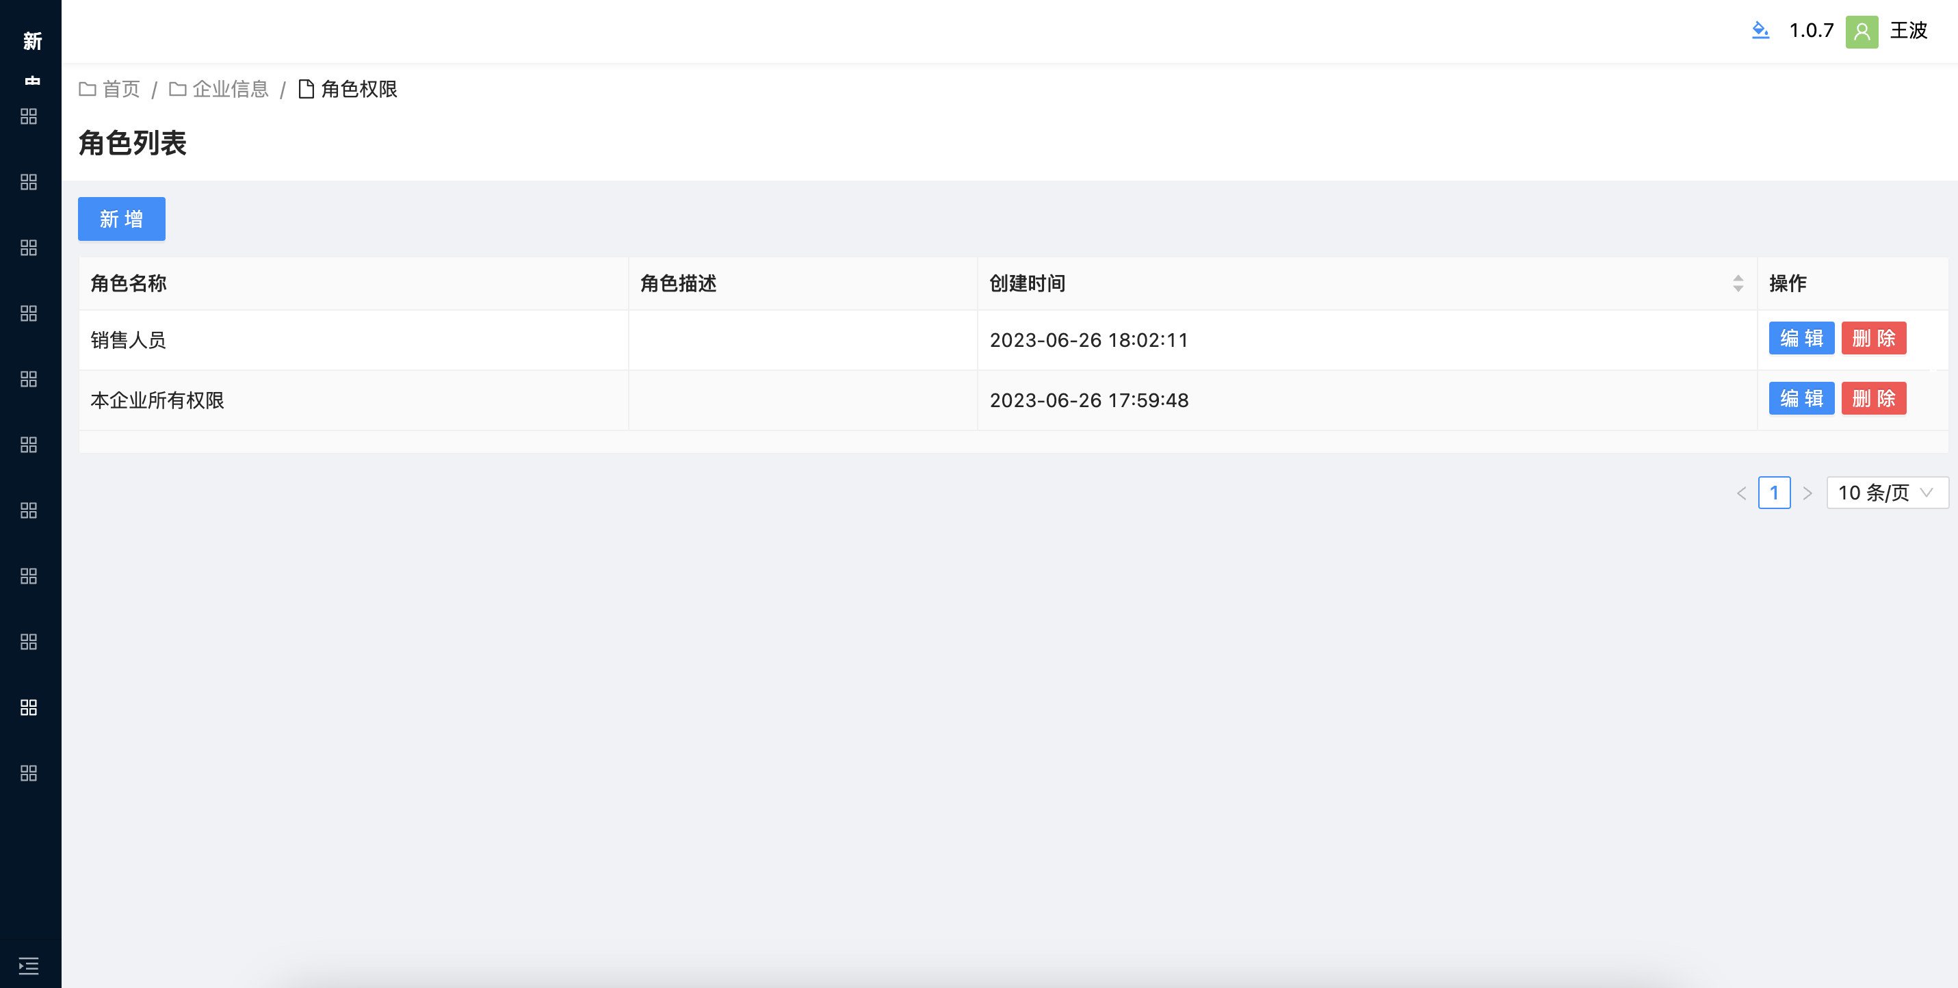The image size is (1958, 988).
Task: Click the 操作 column header
Action: point(1853,283)
